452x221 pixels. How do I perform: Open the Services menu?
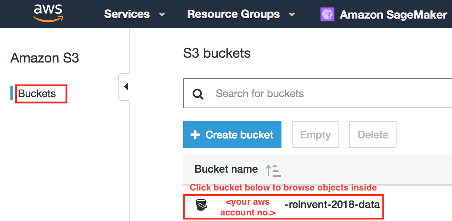coord(127,14)
